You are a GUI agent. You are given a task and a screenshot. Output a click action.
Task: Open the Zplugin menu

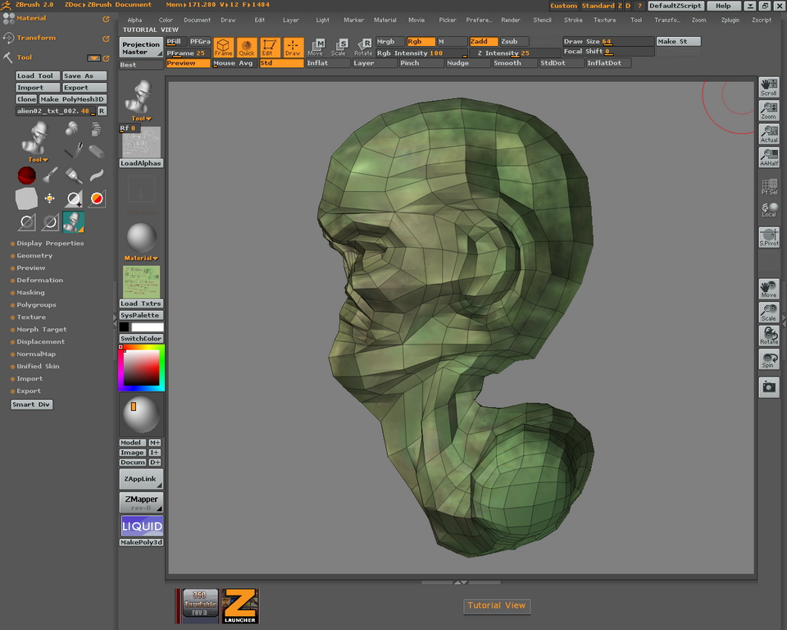click(730, 20)
